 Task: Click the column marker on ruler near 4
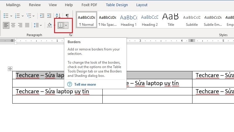click(x=192, y=40)
